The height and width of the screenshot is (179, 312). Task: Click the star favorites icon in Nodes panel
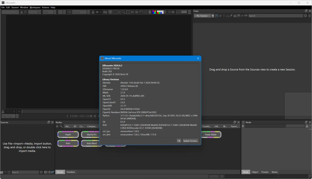tap(57, 126)
